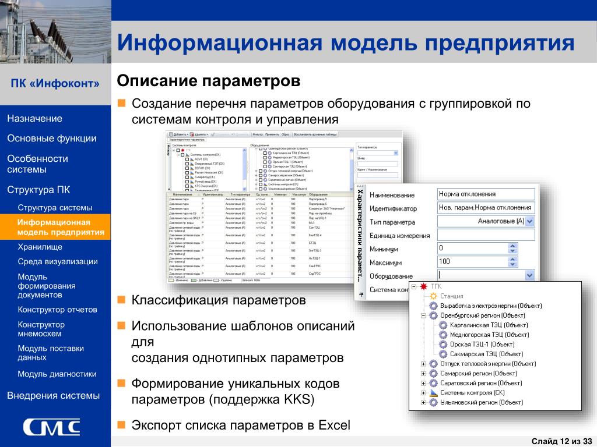Click the Идентификатор field
Screen dimensions: 597x447
486,208
